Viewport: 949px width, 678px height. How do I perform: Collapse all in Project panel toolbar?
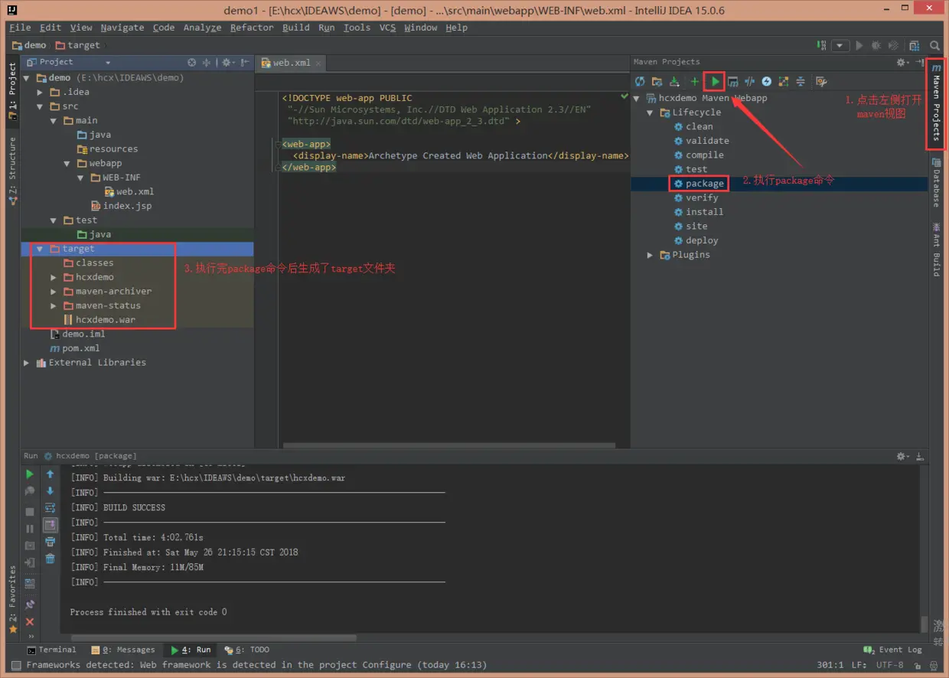coord(207,62)
